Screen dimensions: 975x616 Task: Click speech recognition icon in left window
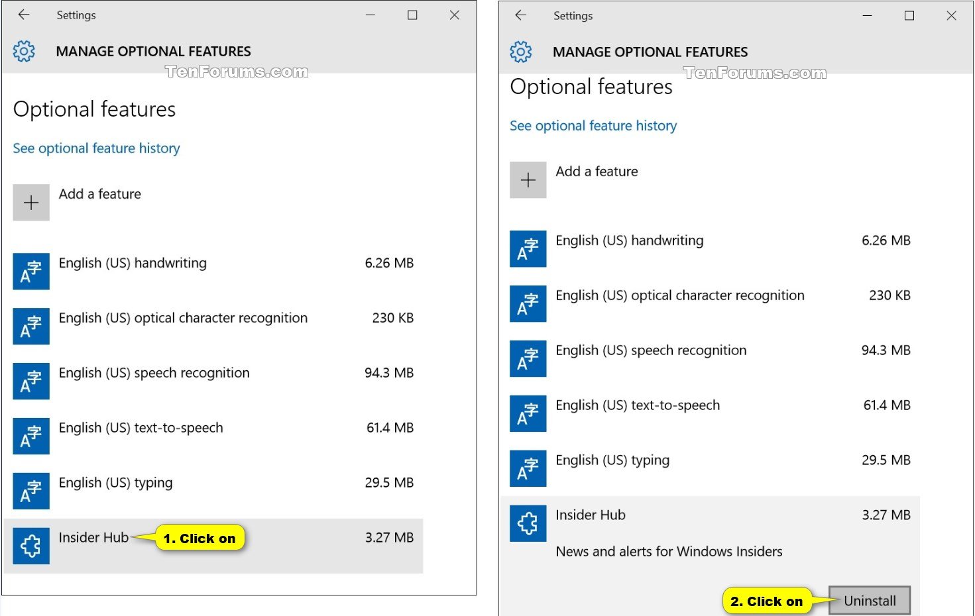[x=31, y=382]
